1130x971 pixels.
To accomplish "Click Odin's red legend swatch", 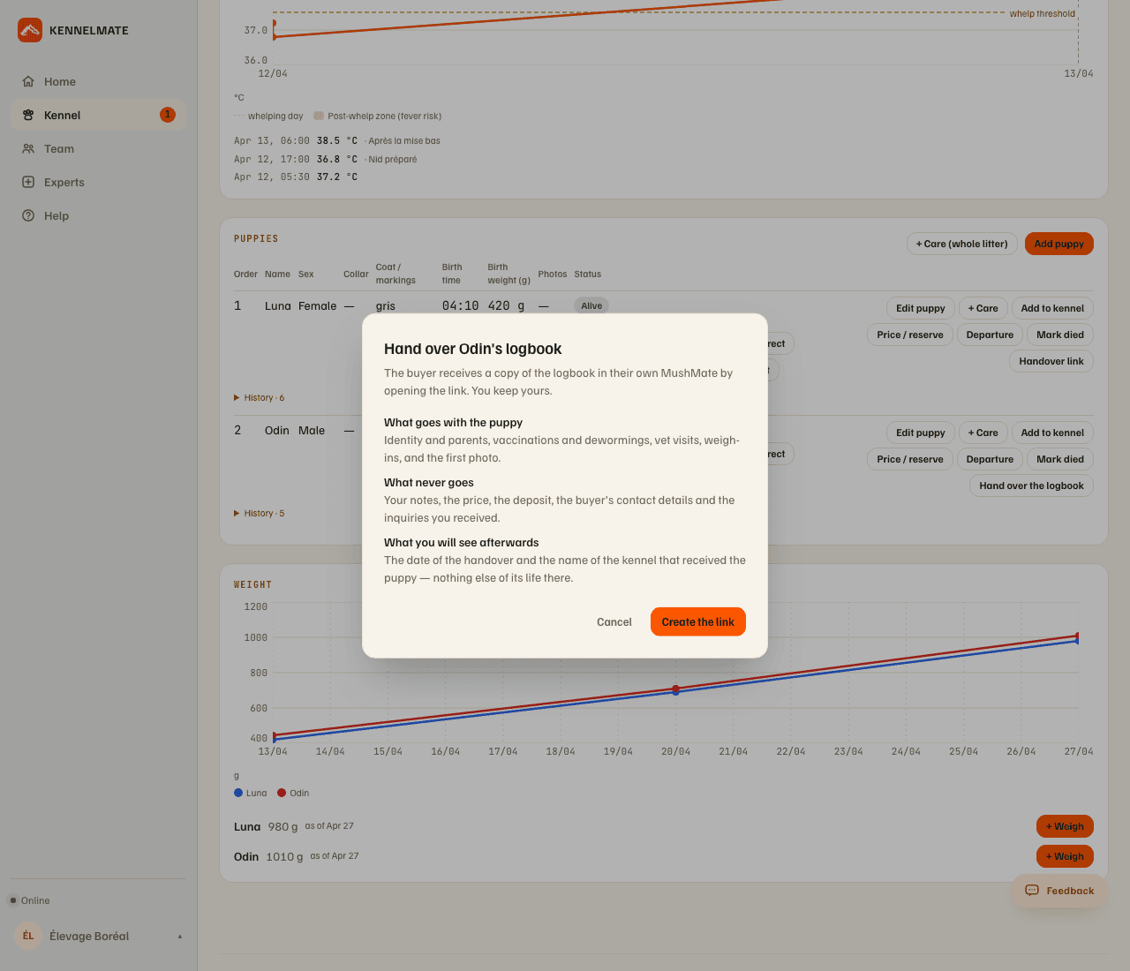I will pos(282,793).
